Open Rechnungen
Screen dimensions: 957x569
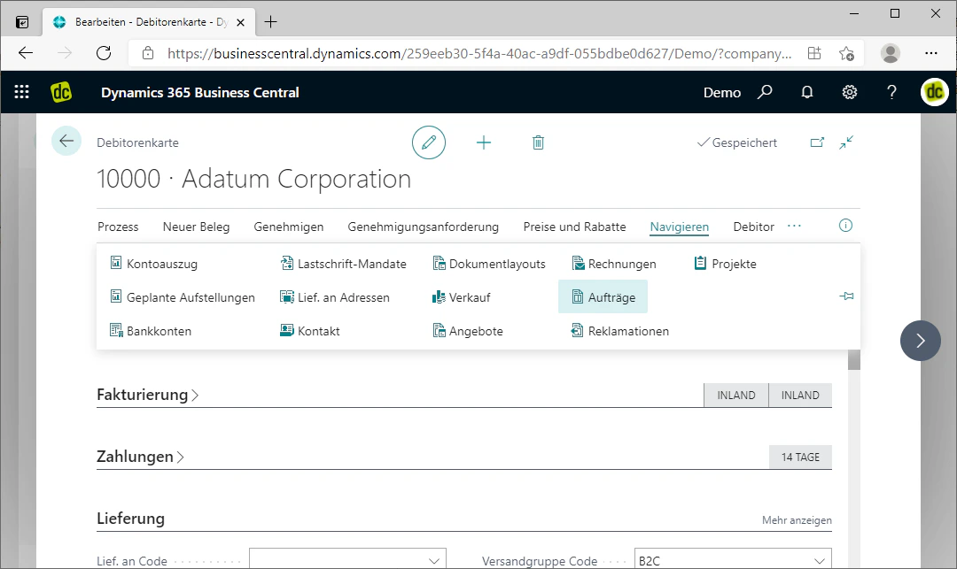click(x=614, y=263)
